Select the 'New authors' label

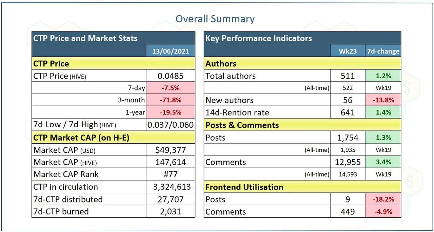click(229, 100)
